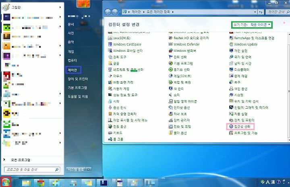
Task: Open 디스플레이 (Display) icon
Action: (231, 69)
